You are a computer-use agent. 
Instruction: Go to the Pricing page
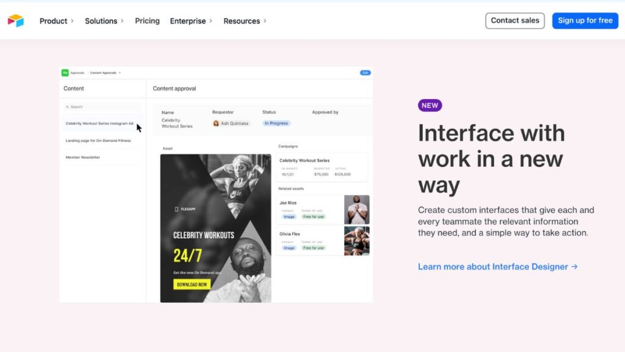[147, 21]
